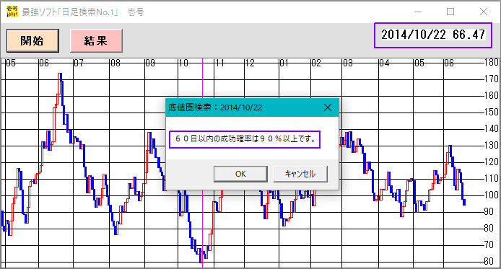Viewport: 501px width, 269px height.
Task: Select the 07 month label on chart
Action: click(79, 63)
